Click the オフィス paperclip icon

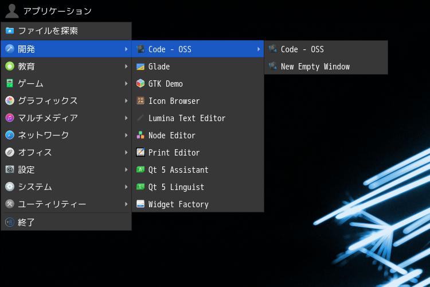tap(10, 152)
